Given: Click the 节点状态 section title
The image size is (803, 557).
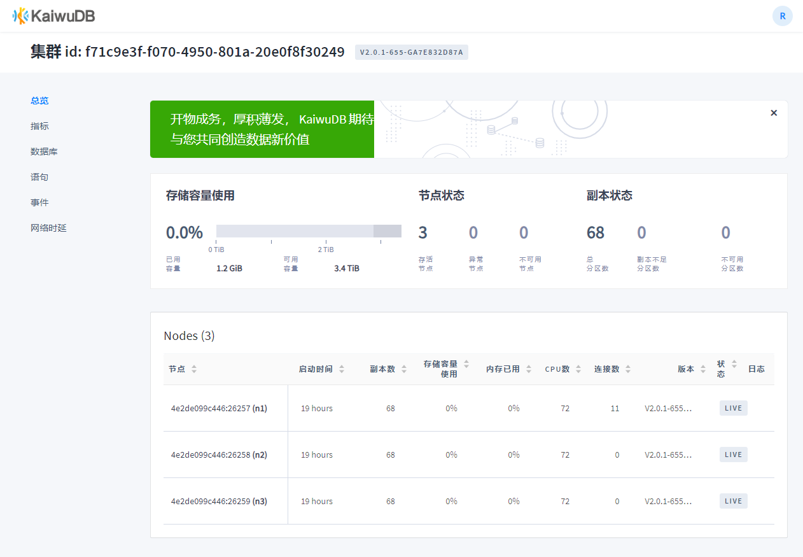Looking at the screenshot, I should [442, 195].
